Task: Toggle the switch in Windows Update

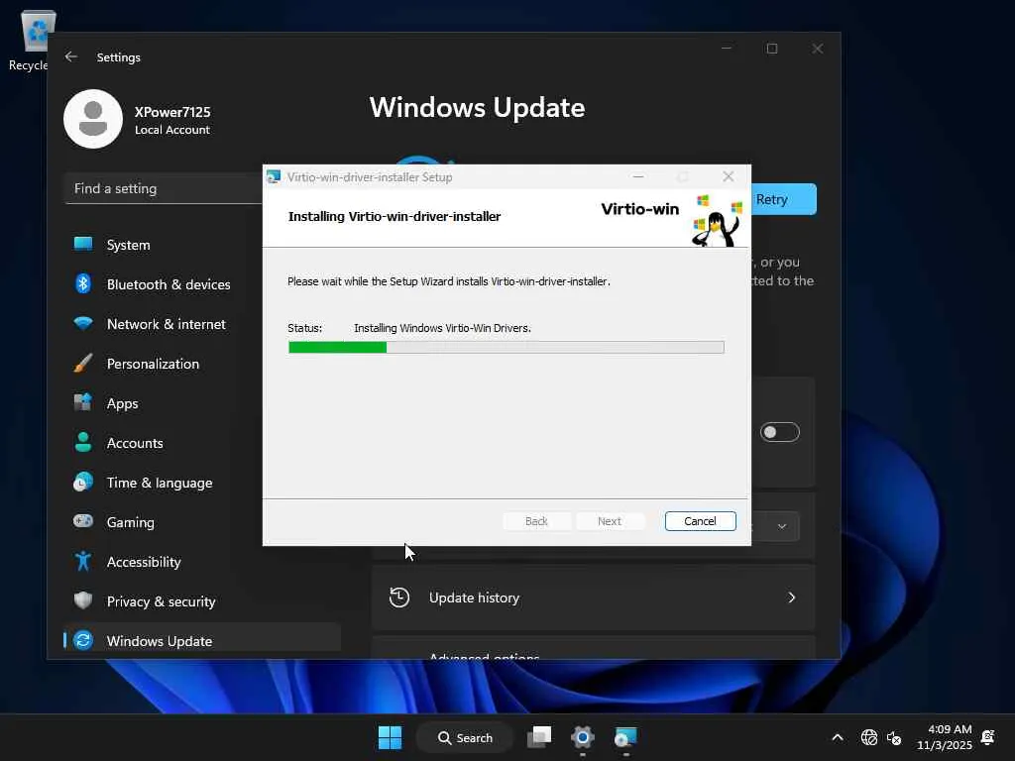Action: tap(780, 432)
